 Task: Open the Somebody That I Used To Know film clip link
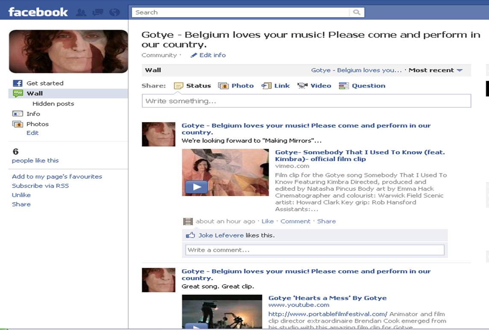pyautogui.click(x=360, y=156)
